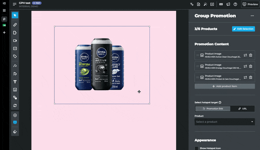Select the URL hotspot target
The image size is (260, 150).
[243, 109]
